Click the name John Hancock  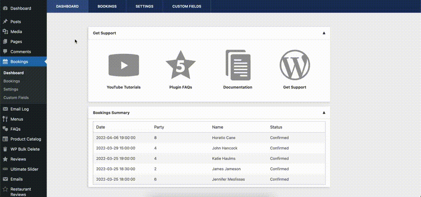pyautogui.click(x=225, y=148)
